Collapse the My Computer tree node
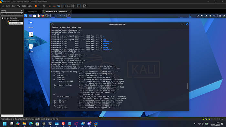Image resolution: width=226 pixels, height=127 pixels. [x=3, y=18]
